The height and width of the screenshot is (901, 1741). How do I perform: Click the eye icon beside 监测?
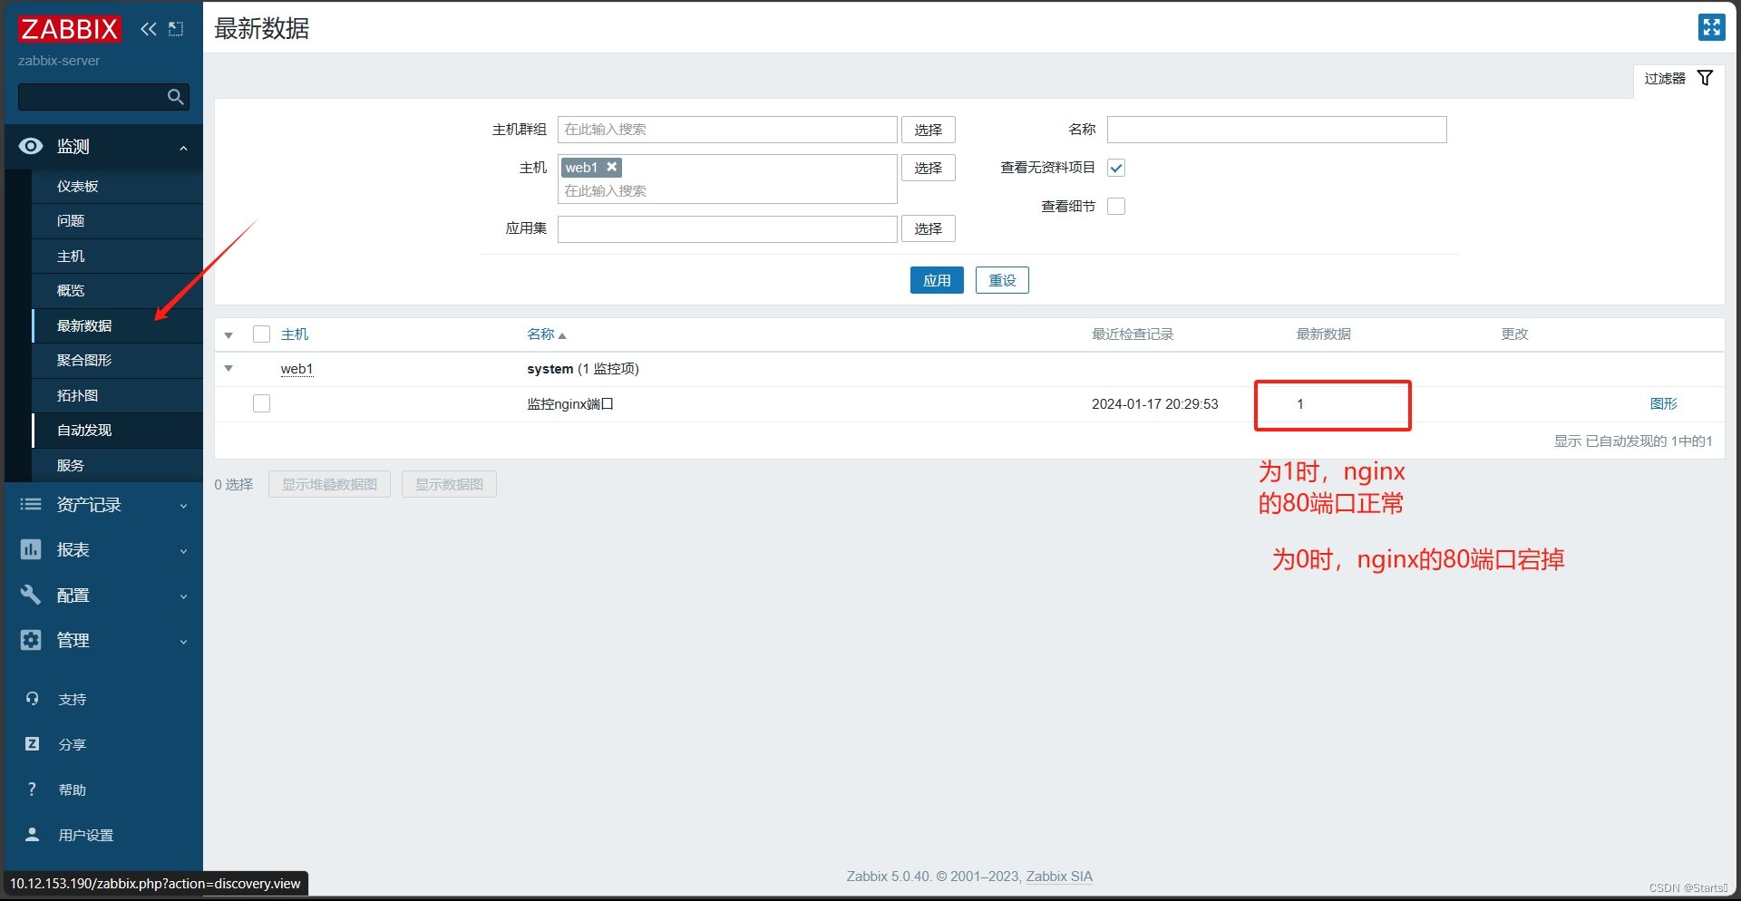click(x=31, y=146)
